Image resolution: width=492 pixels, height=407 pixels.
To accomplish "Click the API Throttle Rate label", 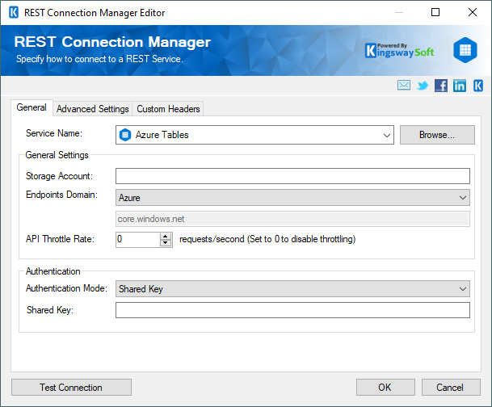I will point(60,239).
